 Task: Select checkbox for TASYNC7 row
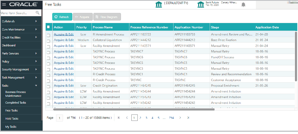pyautogui.click(x=48, y=52)
